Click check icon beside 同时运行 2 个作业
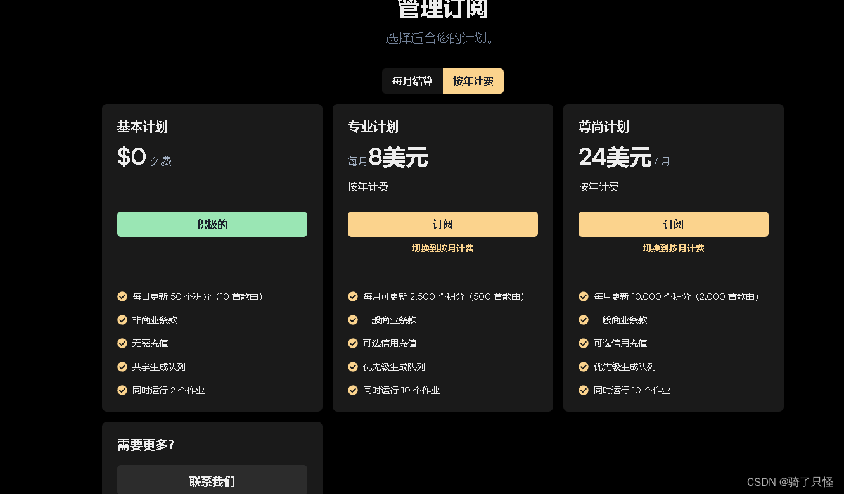Image resolution: width=844 pixels, height=494 pixels. click(122, 390)
